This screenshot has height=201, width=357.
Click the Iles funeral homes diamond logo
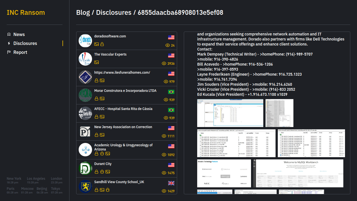(x=85, y=77)
